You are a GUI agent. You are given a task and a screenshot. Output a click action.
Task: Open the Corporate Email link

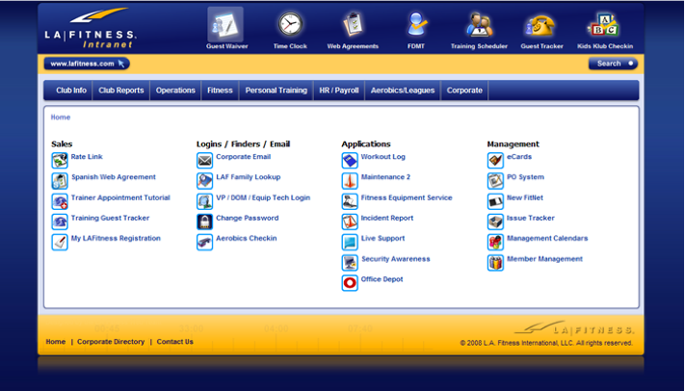(x=243, y=157)
